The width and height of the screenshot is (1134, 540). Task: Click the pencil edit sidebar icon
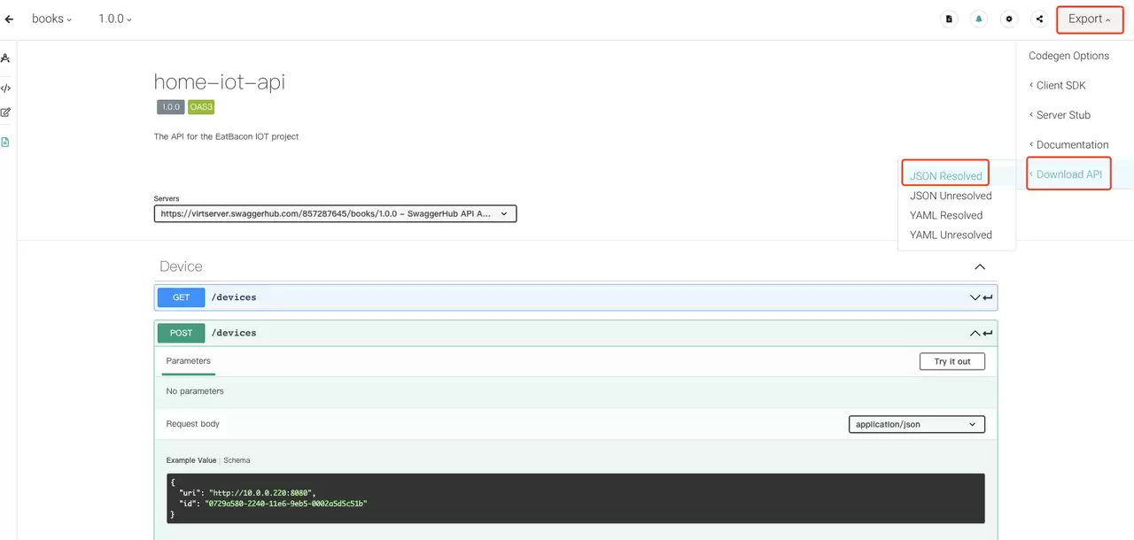tap(5, 112)
